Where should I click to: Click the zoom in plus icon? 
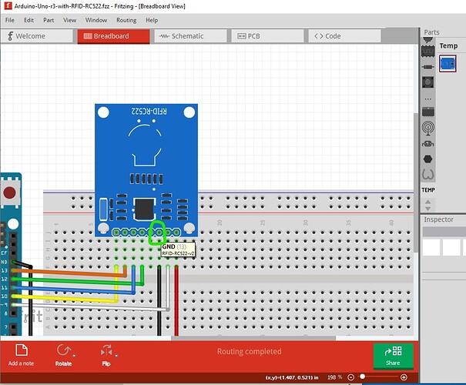pos(404,377)
